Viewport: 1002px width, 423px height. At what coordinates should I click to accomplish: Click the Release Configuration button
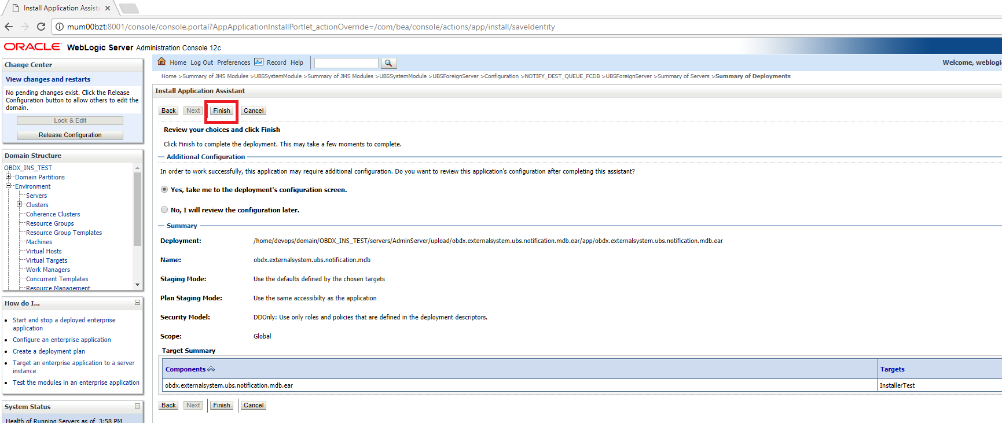(x=70, y=135)
